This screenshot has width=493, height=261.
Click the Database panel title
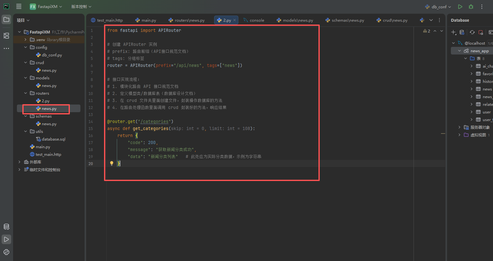[460, 20]
